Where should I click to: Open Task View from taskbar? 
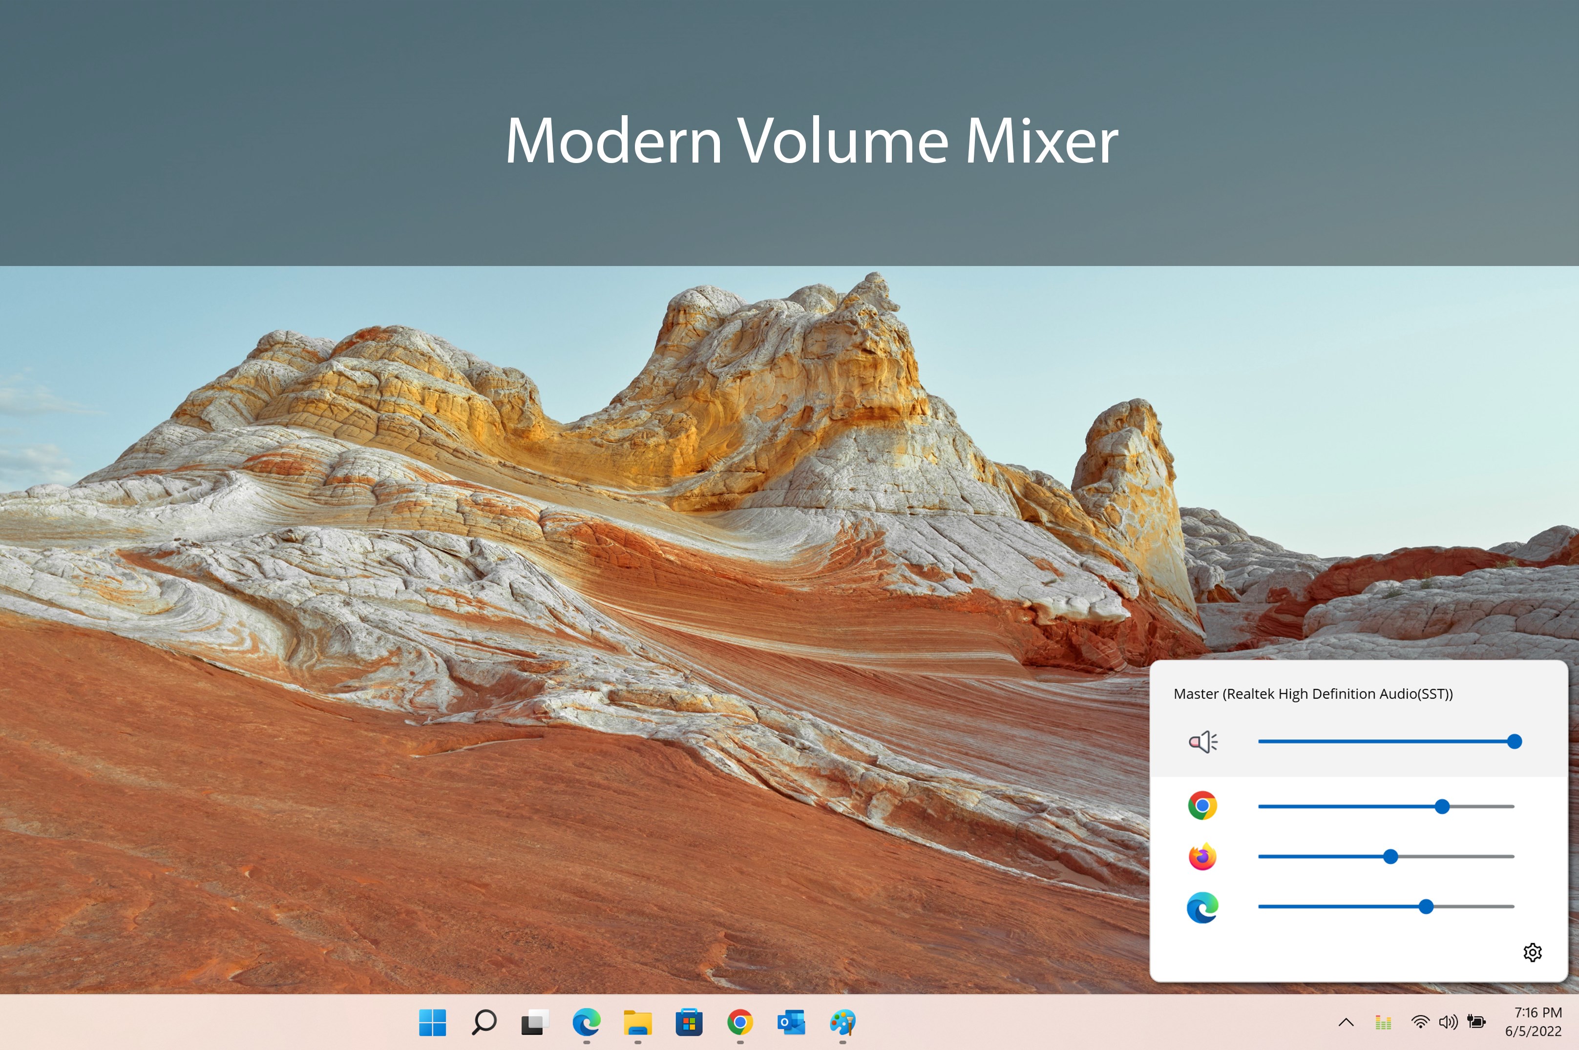535,1023
